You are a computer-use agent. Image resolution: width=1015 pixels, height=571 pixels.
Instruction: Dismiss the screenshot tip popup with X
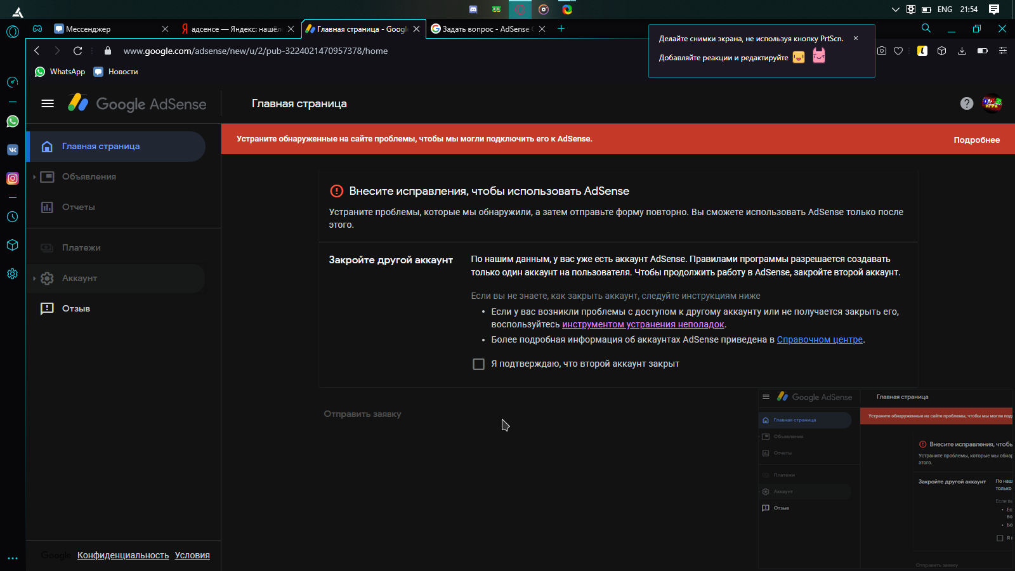(x=856, y=38)
